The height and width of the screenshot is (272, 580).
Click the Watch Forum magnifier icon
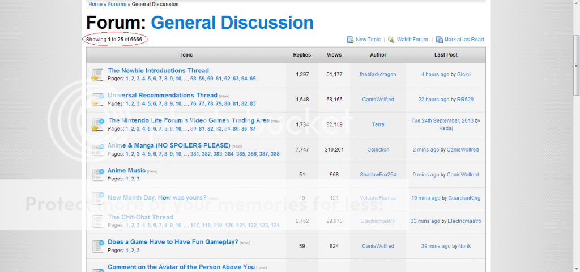(391, 40)
